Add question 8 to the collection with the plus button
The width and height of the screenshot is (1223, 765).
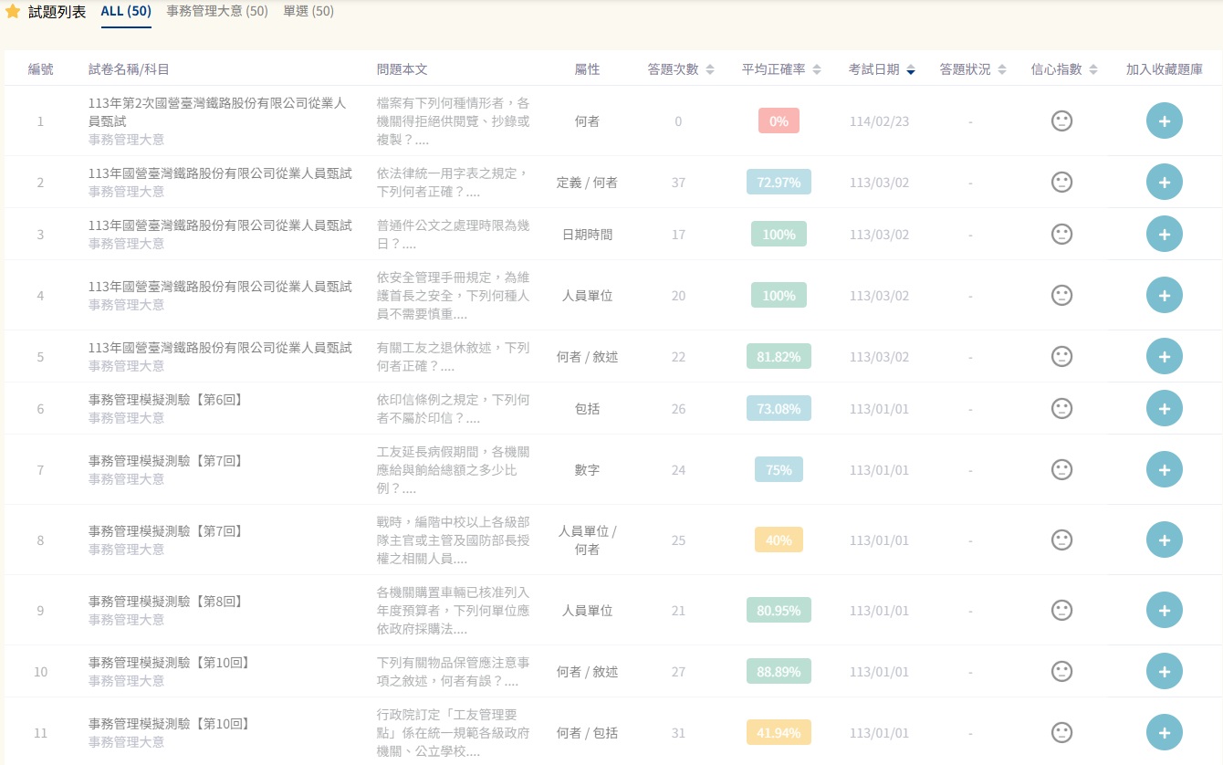pos(1164,540)
